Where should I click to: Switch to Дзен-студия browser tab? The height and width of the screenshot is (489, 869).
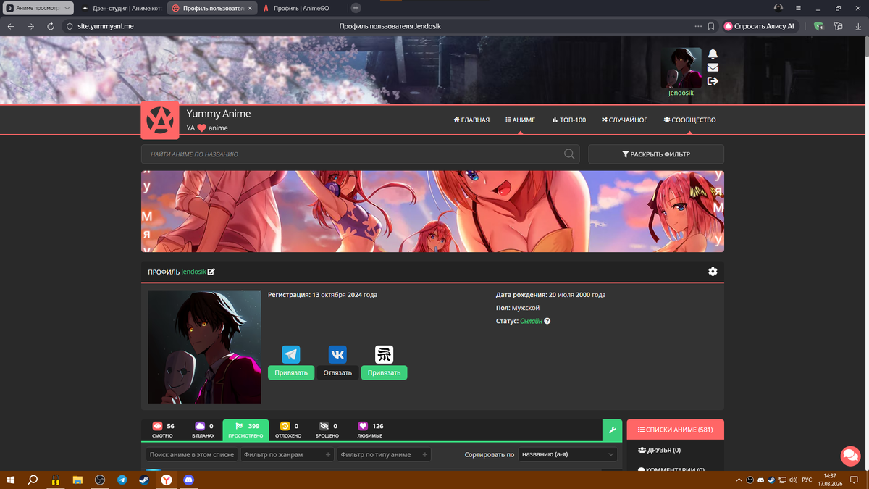click(122, 8)
